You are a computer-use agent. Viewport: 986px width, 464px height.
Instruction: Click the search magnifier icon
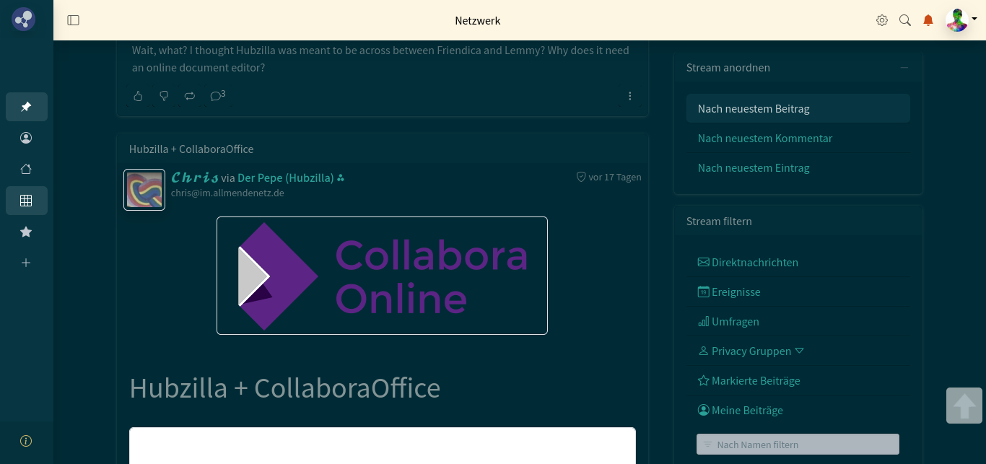905,20
